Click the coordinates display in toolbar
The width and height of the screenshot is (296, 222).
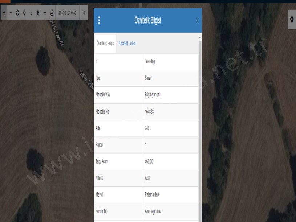[66, 13]
